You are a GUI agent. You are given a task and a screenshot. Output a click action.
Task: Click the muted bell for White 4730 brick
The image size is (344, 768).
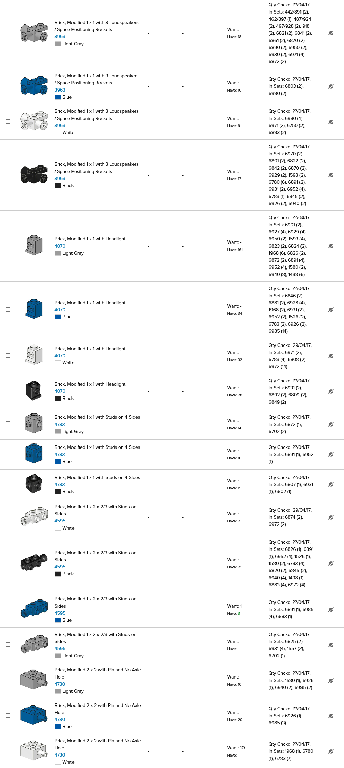pos(331,751)
